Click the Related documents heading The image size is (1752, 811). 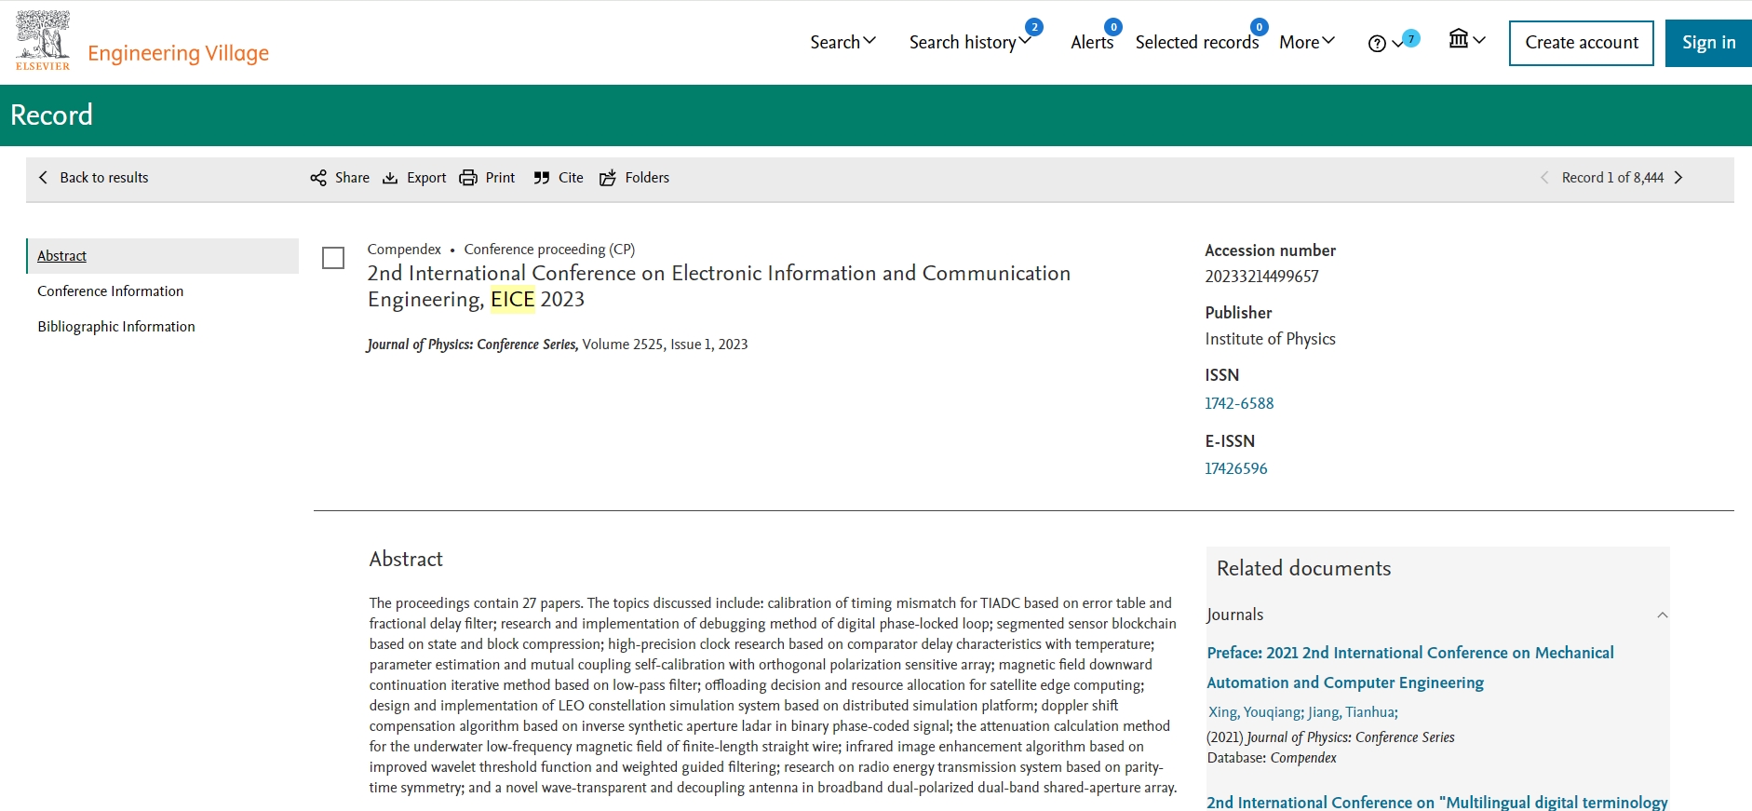click(x=1303, y=568)
